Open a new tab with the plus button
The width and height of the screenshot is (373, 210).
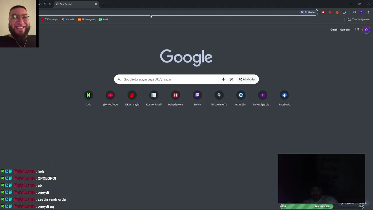(x=103, y=4)
